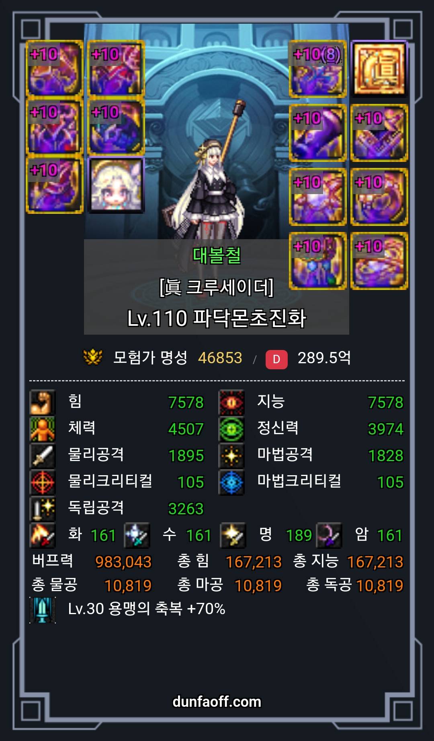Click the adventurer fame gold emblem icon
This screenshot has height=741, width=434.
92,357
